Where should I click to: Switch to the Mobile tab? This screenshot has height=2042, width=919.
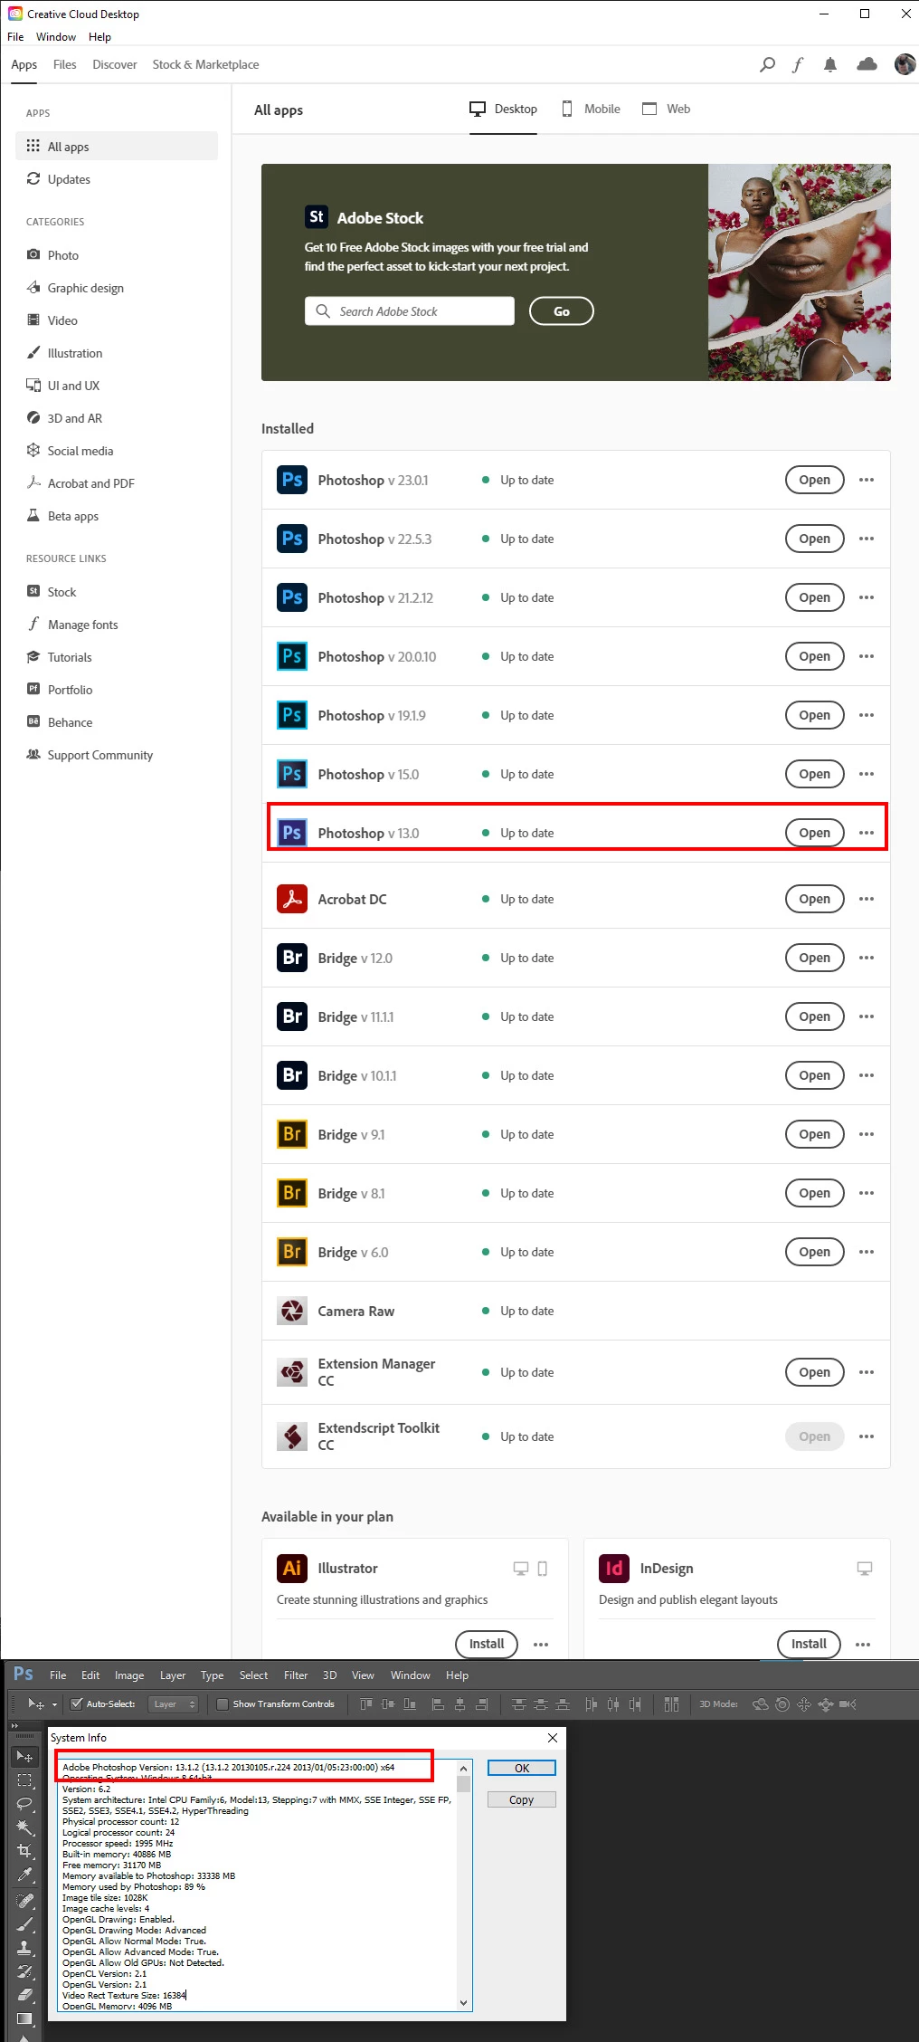[x=591, y=109]
